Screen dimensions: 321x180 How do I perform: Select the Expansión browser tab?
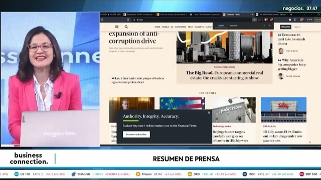pos(138,14)
